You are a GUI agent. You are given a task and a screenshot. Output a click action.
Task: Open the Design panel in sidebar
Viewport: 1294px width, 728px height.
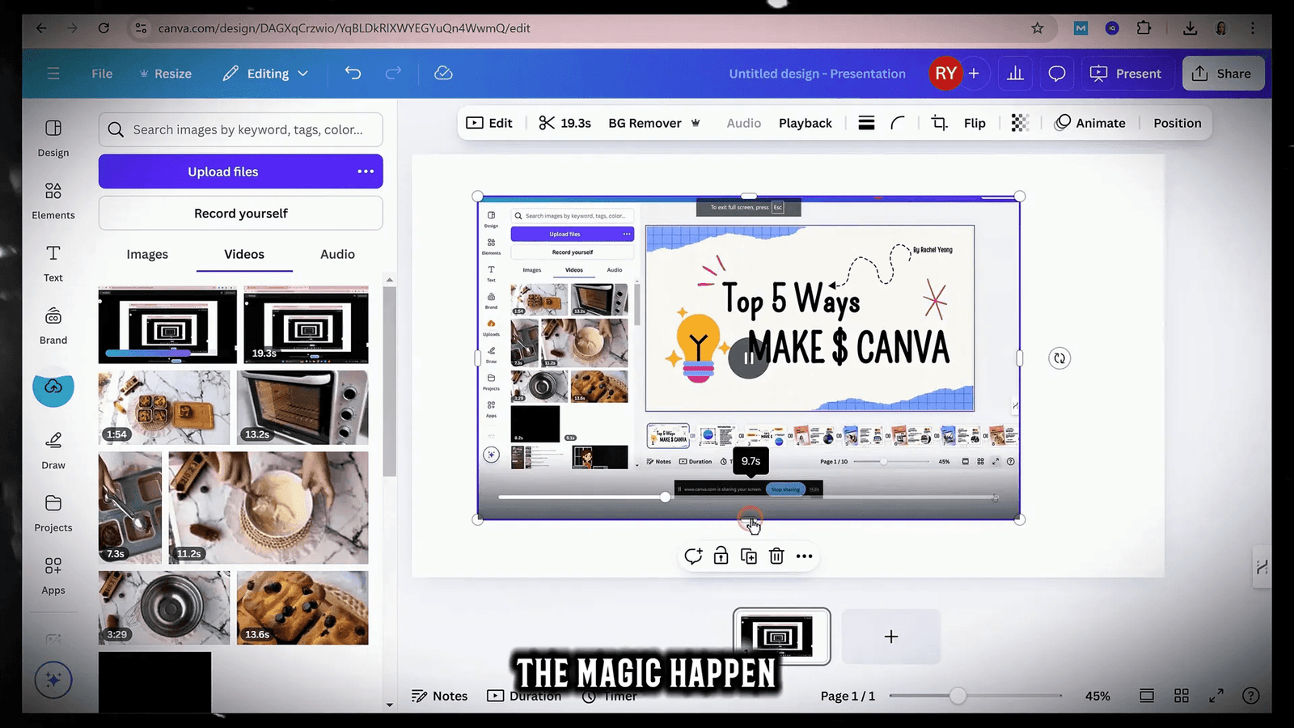pyautogui.click(x=53, y=138)
